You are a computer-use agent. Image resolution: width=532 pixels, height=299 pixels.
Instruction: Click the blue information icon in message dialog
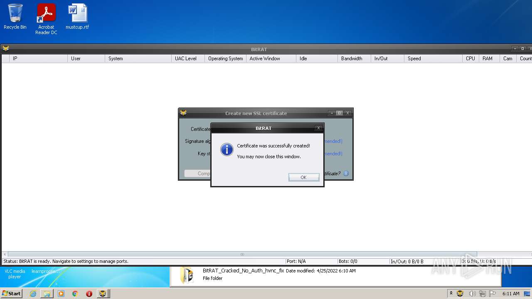[x=227, y=149]
